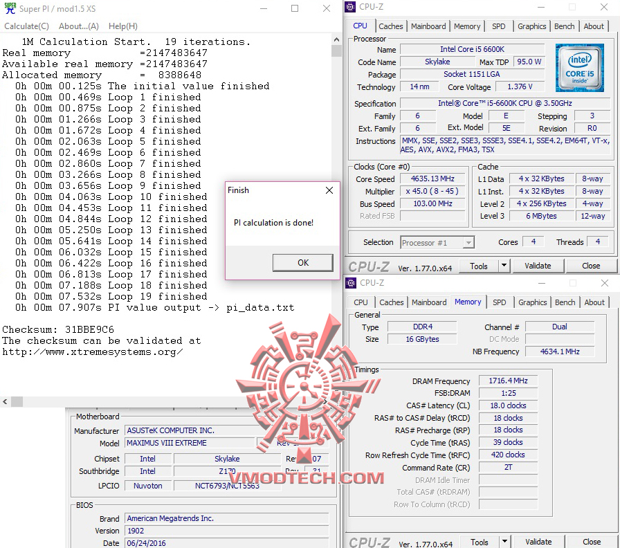The height and width of the screenshot is (548, 620).
Task: Click the NB Frequency value 4634.1 MHz
Action: [x=560, y=351]
